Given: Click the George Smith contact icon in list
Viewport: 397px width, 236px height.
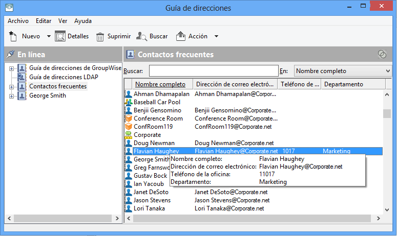Looking at the screenshot, I should [129, 159].
